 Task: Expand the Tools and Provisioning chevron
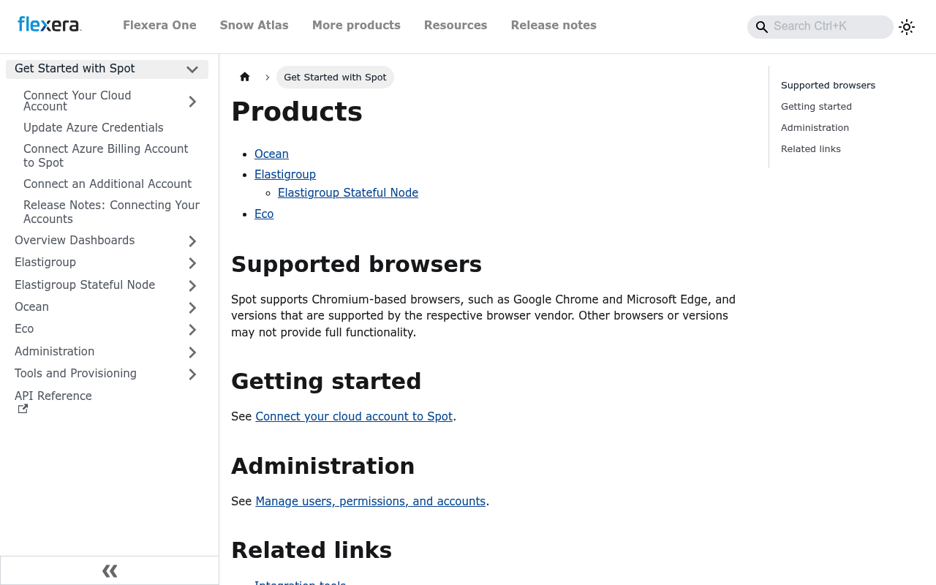pos(192,374)
